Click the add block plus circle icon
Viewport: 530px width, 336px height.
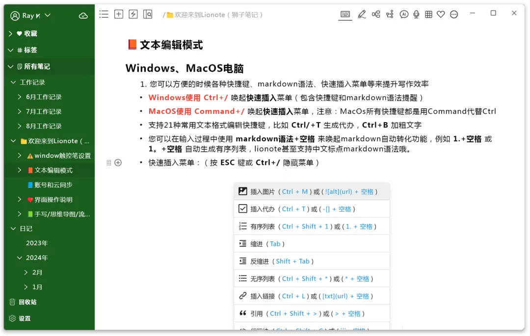point(118,163)
